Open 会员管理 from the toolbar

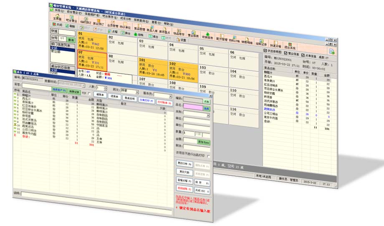pos(112,24)
